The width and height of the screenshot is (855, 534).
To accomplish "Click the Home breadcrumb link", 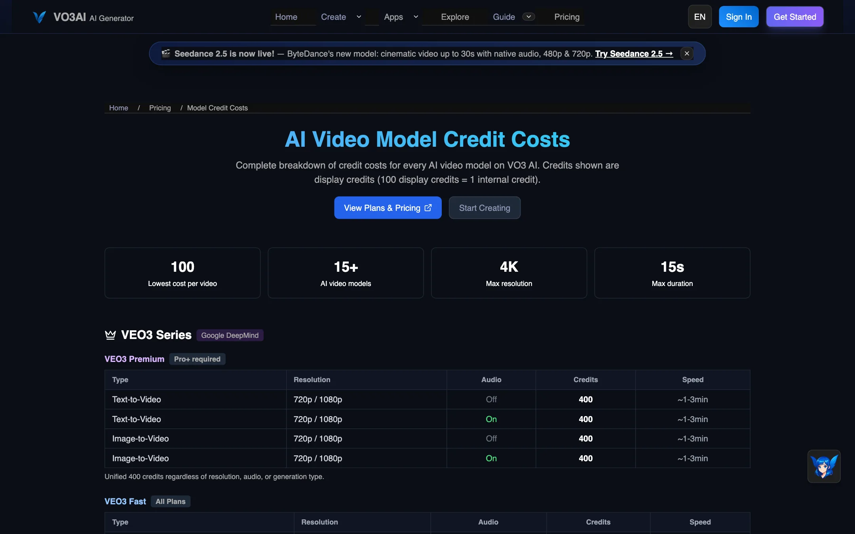I will click(x=118, y=108).
